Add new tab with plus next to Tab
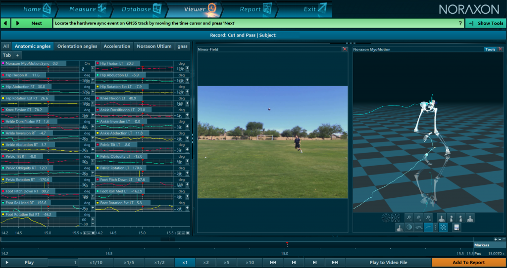 coord(17,55)
